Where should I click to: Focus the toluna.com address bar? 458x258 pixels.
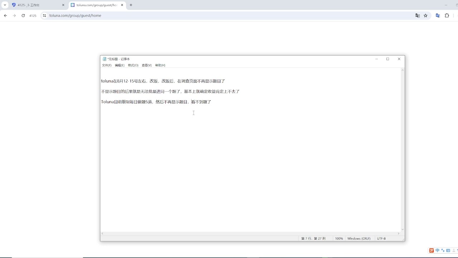229,15
